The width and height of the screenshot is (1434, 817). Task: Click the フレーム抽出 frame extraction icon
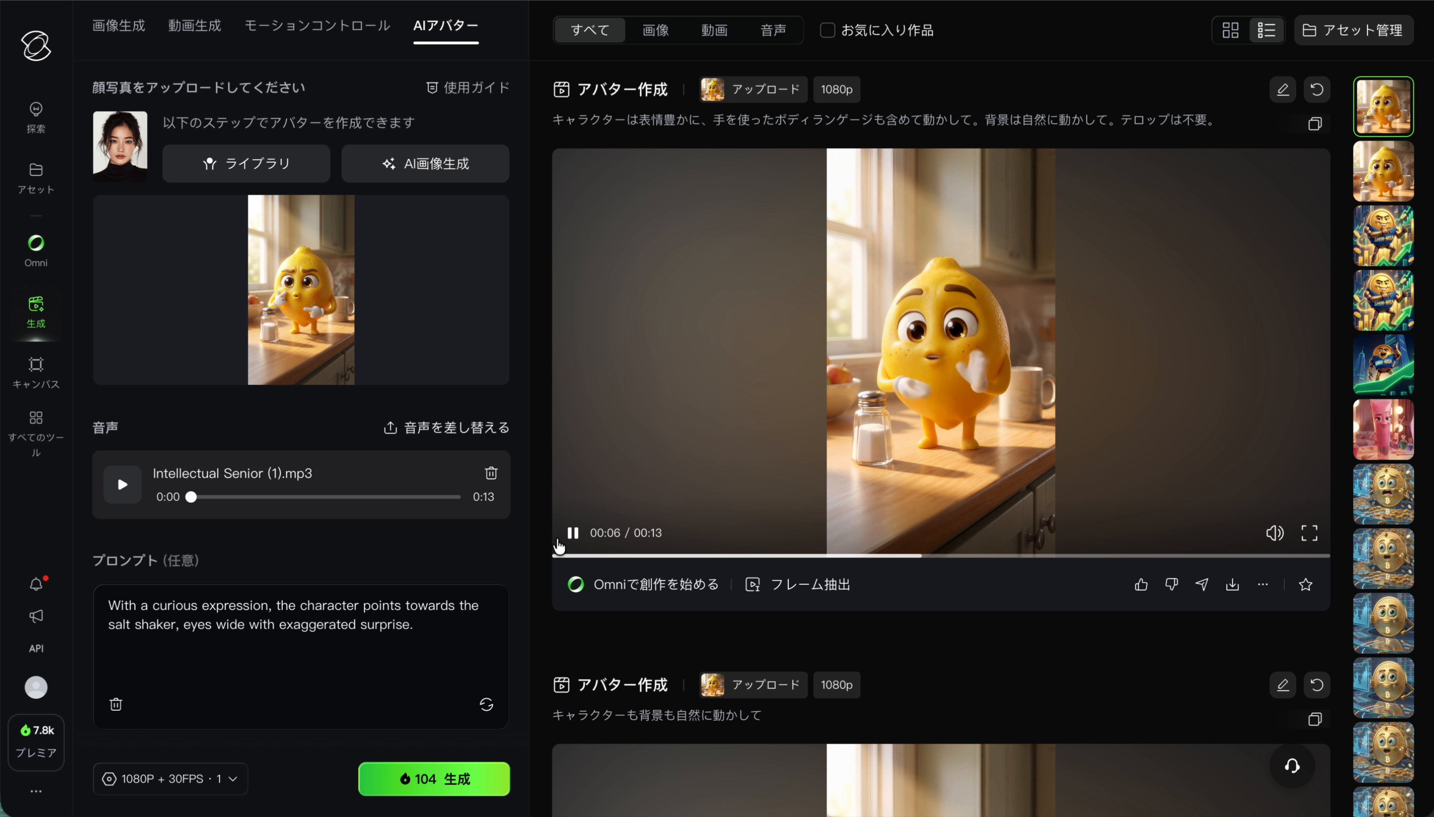753,584
